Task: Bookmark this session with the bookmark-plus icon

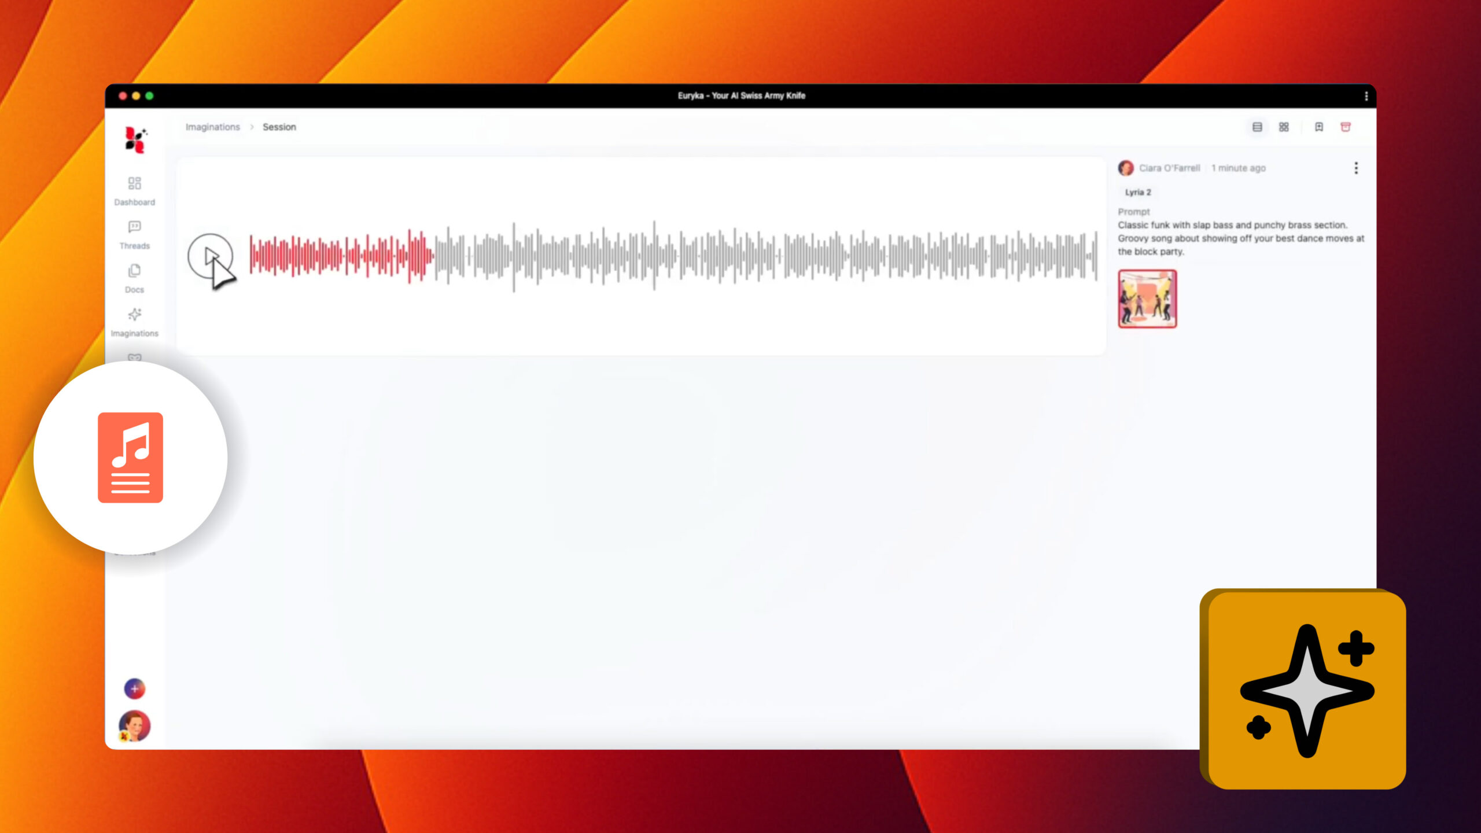Action: pyautogui.click(x=1319, y=127)
